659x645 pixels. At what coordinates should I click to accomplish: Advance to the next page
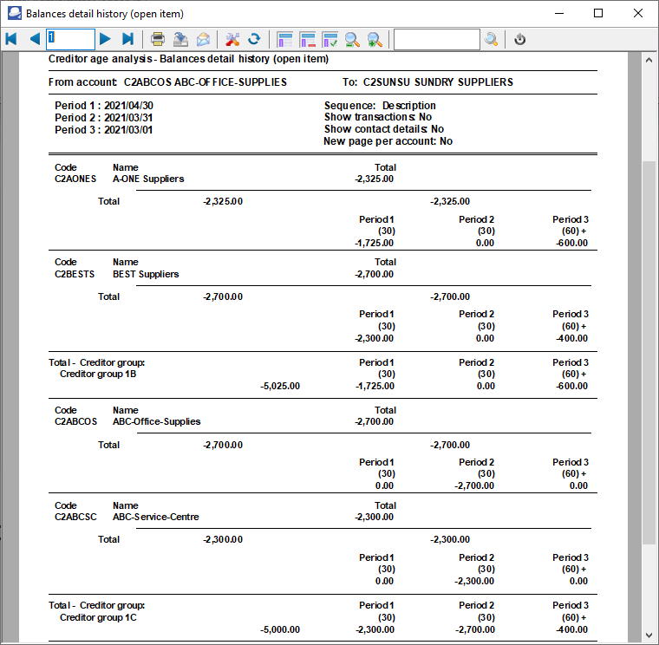[x=105, y=39]
